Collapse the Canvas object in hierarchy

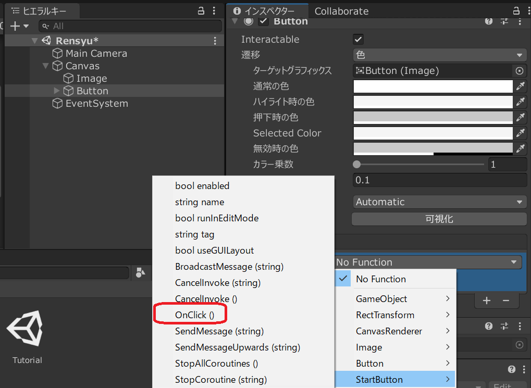46,66
